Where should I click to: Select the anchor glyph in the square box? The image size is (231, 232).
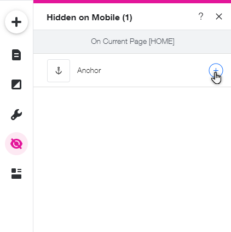(x=59, y=71)
